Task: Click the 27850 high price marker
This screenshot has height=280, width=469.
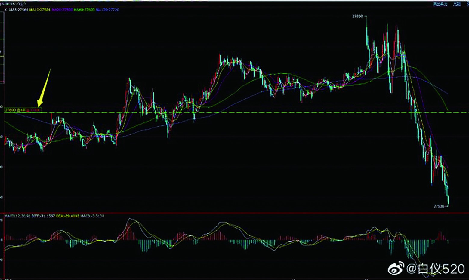Action: pyautogui.click(x=357, y=16)
